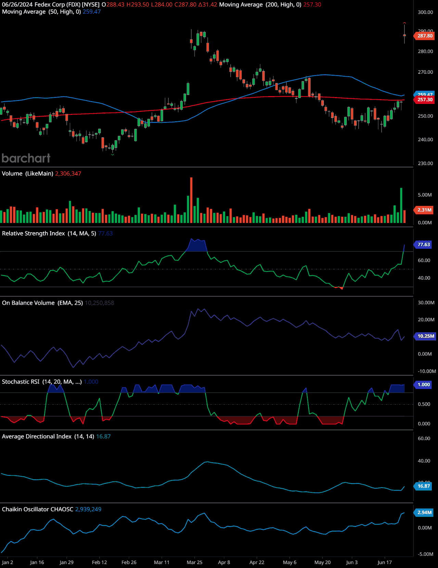Click the 0.500 Stochastic RSI axis label
The image size is (438, 568).
point(424,404)
